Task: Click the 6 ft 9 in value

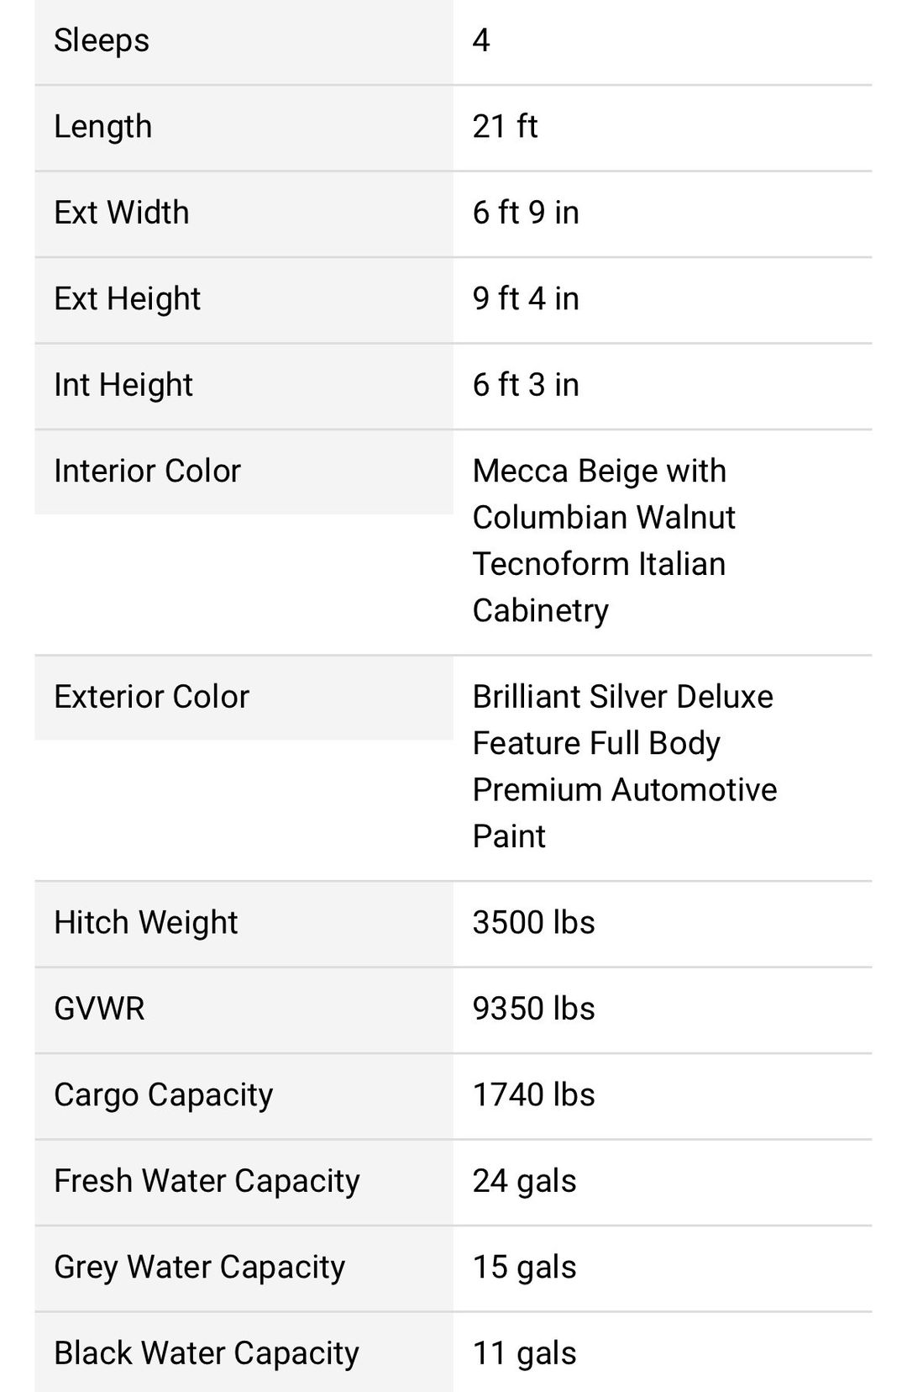Action: (x=526, y=212)
